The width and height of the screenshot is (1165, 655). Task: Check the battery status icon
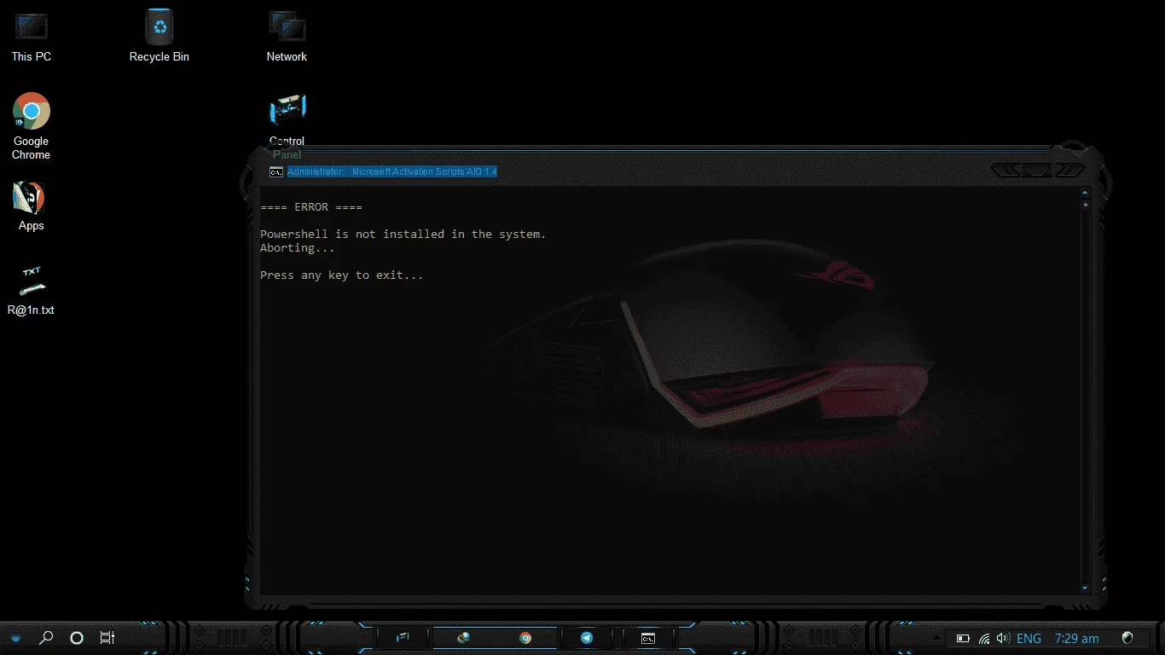pos(963,638)
